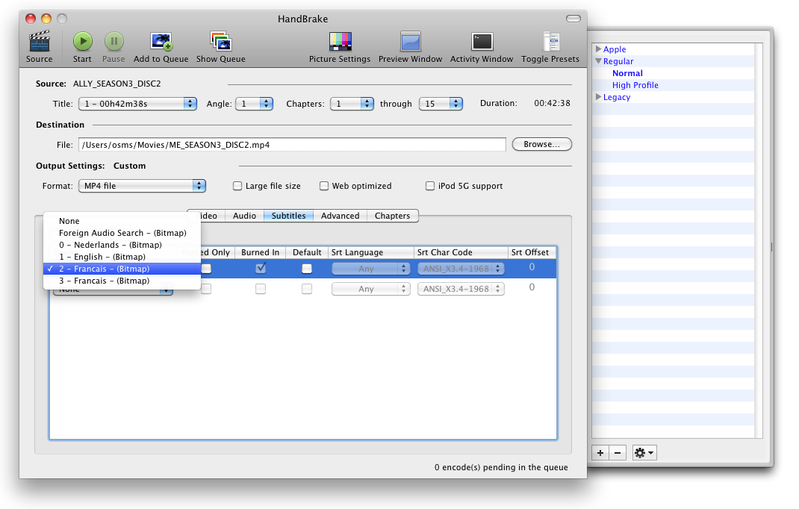
Task: Open the starting chapter dropdown
Action: pos(352,104)
